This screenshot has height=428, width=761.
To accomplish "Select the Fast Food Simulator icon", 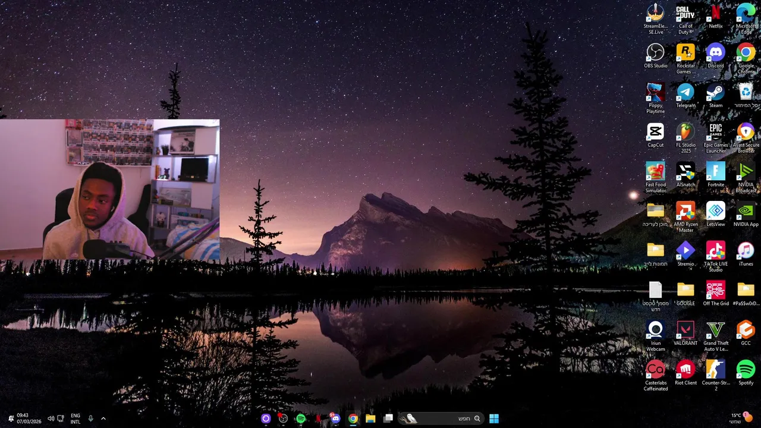I will [655, 177].
